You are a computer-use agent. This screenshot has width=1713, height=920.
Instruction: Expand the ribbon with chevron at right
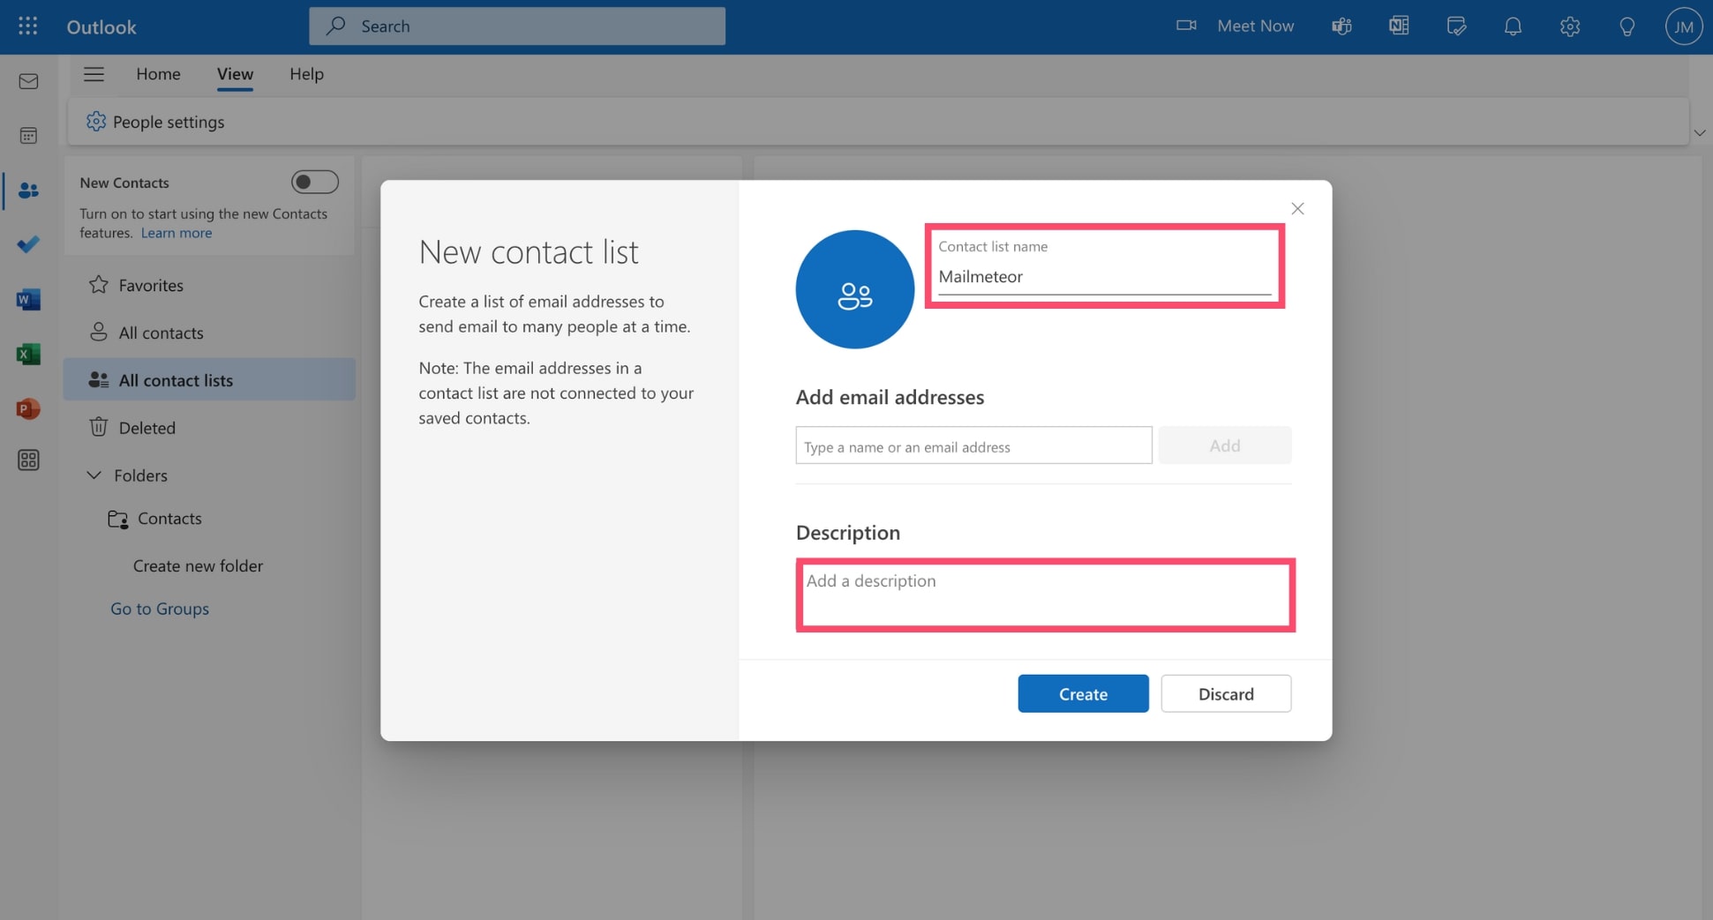click(1699, 133)
